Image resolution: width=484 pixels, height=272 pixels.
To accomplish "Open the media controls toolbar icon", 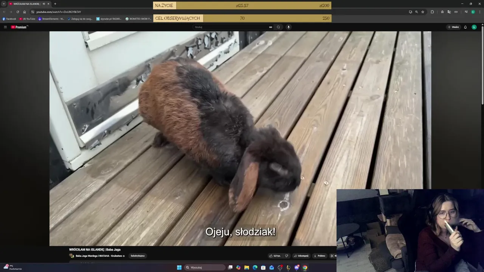I will click(466, 12).
